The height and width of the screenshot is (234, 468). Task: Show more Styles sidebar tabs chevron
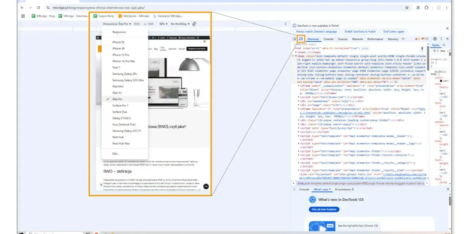(x=444, y=45)
